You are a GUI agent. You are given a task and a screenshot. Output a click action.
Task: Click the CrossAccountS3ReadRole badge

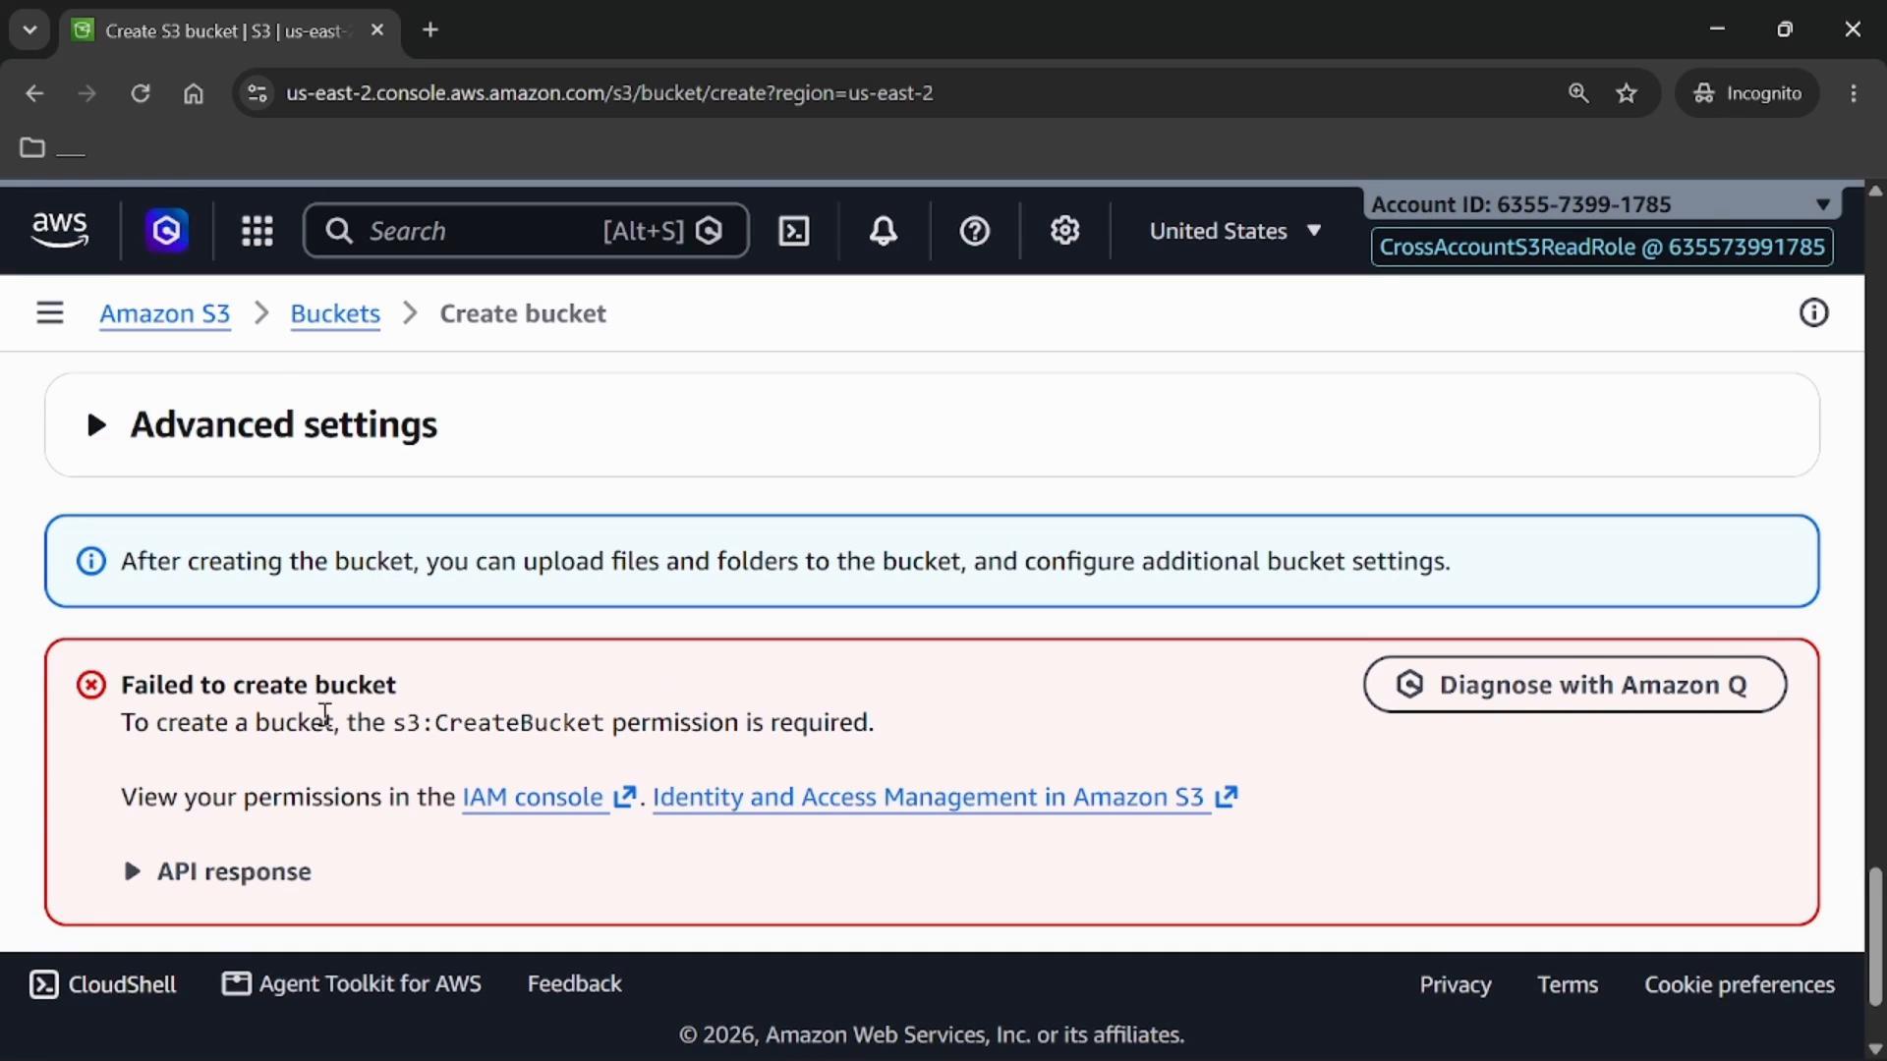1602,247
